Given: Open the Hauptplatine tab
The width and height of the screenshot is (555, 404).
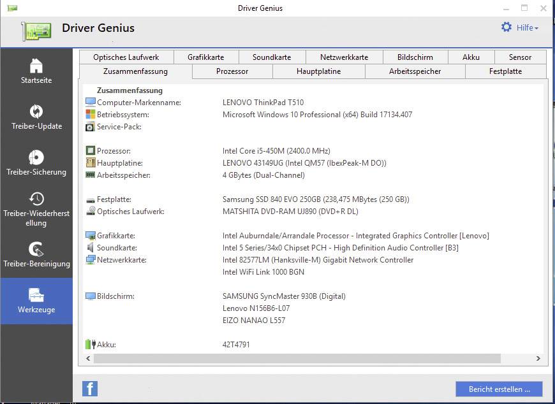Looking at the screenshot, I should [319, 71].
